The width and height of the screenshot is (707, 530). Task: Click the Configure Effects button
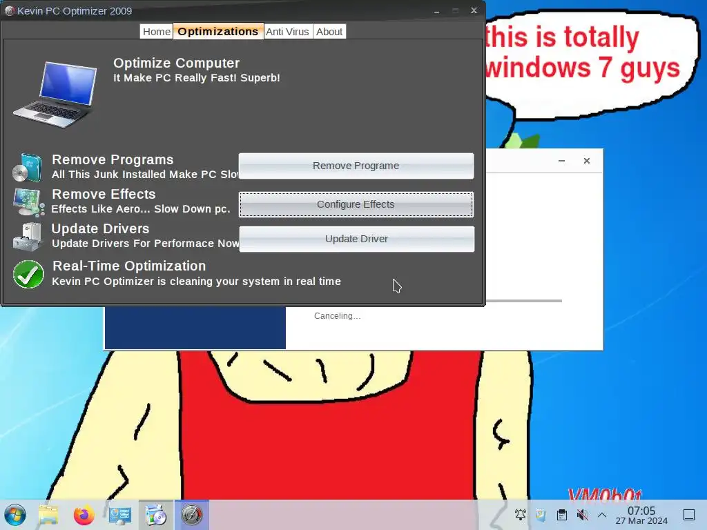[356, 204]
